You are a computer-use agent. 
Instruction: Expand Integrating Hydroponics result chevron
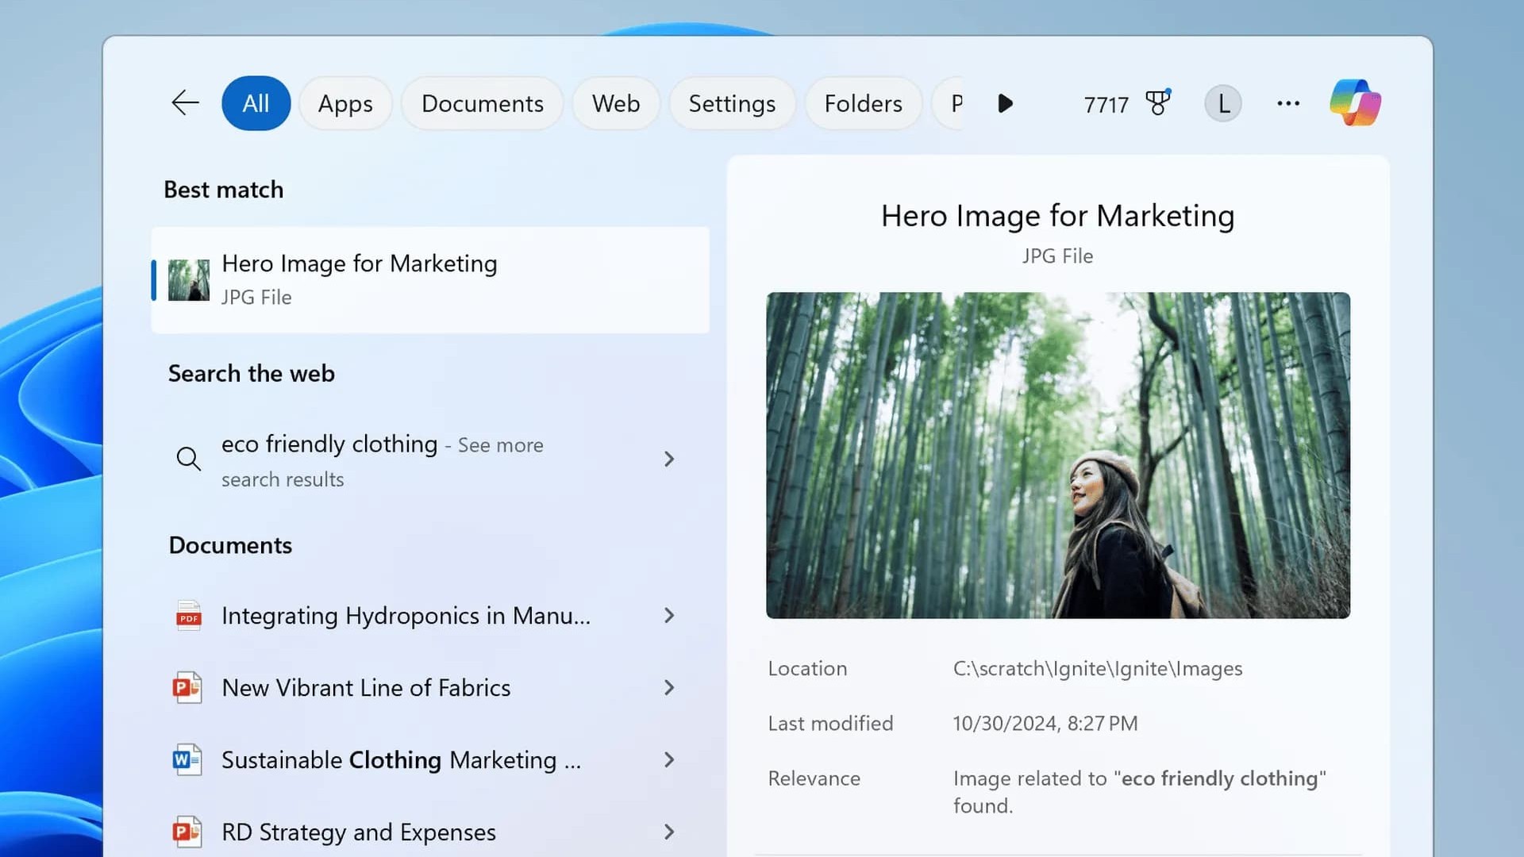click(x=669, y=616)
